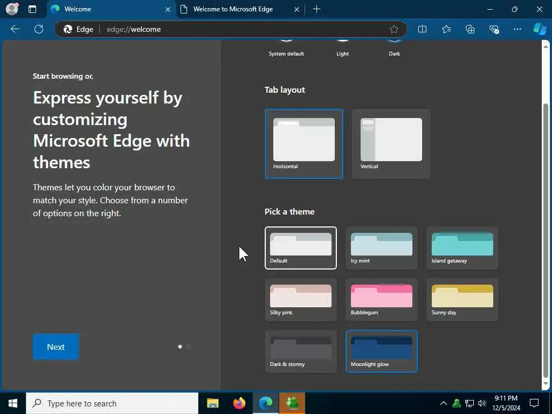The image size is (552, 414).
Task: Pick the Silky pink theme
Action: click(301, 300)
